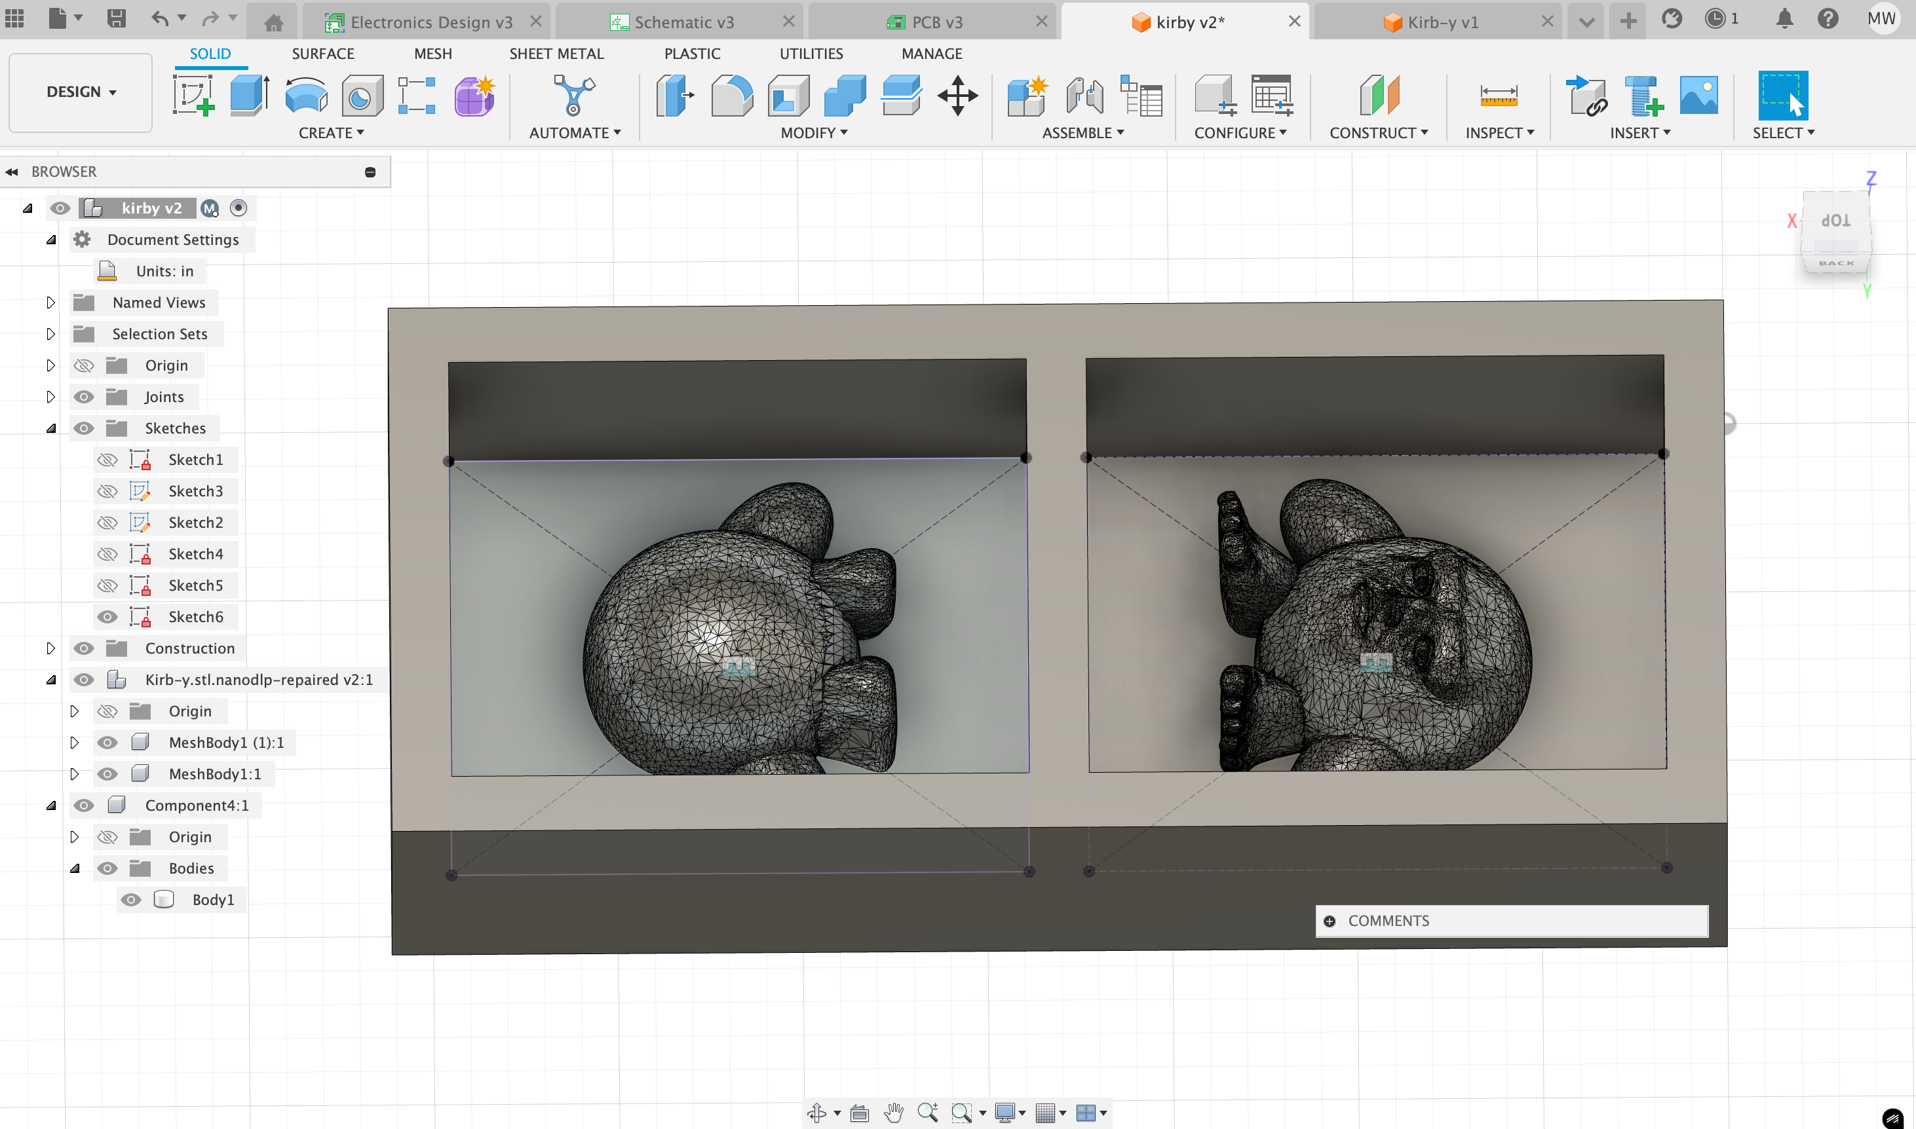Click the Save icon

click(116, 19)
